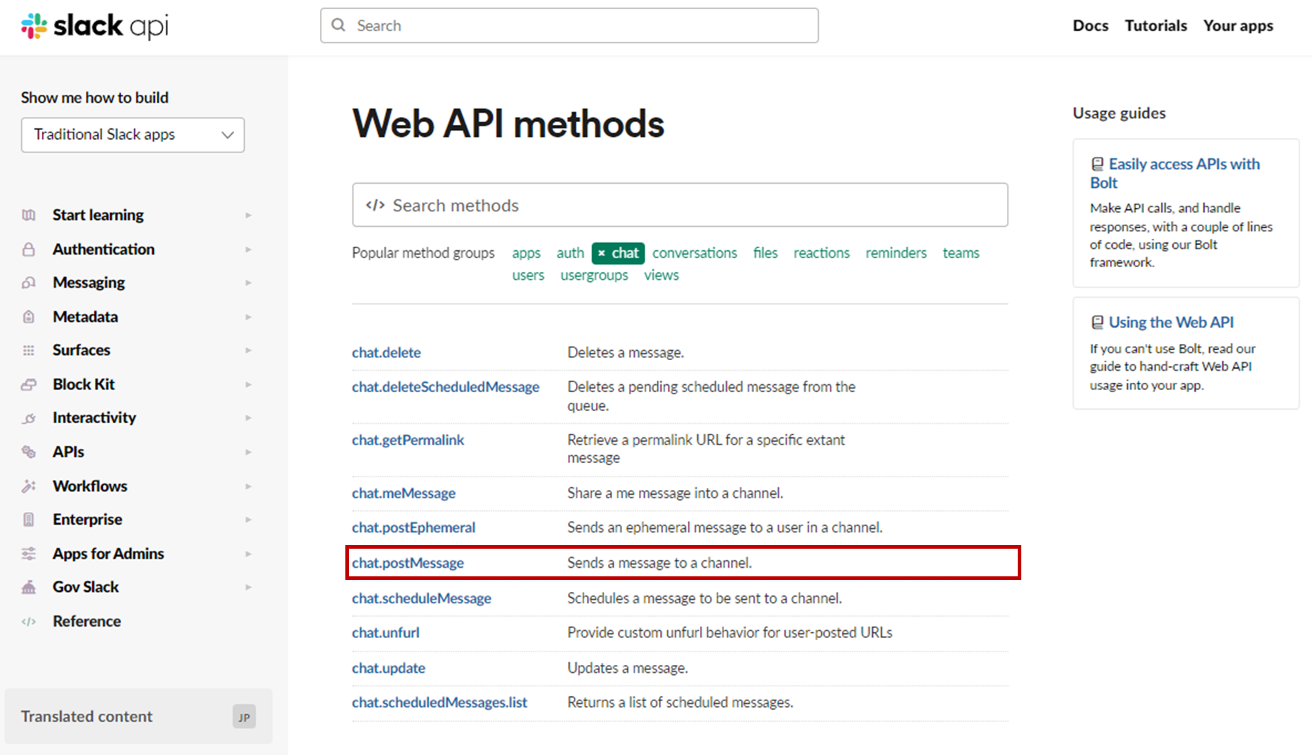The image size is (1312, 755).
Task: Expand the Metadata section arrow
Action: 248,316
